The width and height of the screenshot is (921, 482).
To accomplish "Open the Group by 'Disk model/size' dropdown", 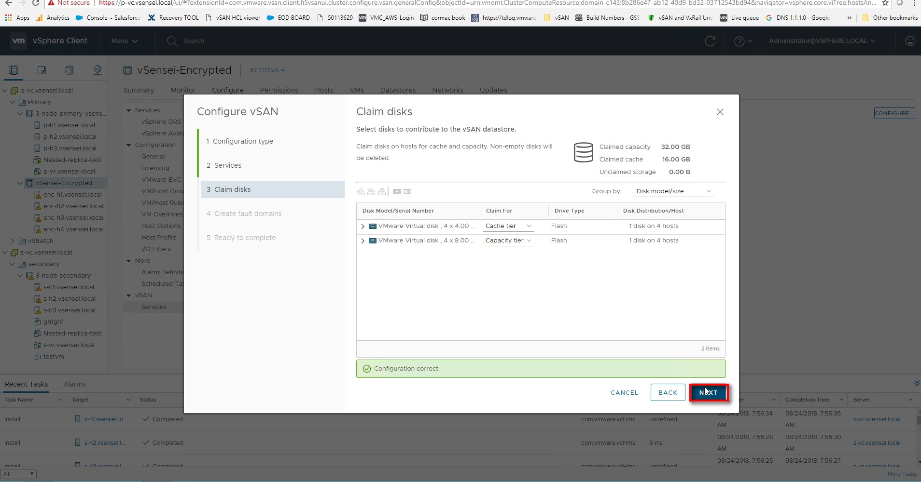I will 673,191.
